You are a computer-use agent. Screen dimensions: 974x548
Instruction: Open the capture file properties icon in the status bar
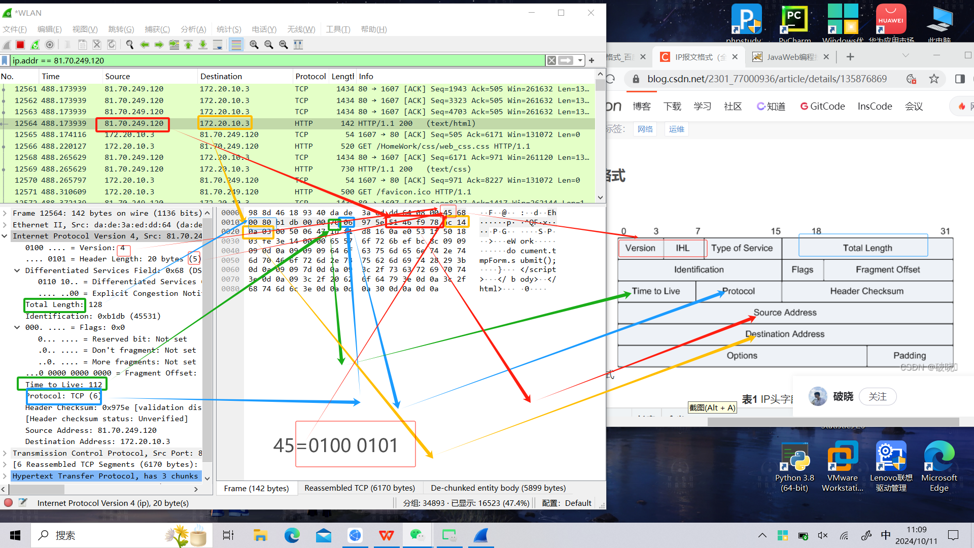(23, 503)
